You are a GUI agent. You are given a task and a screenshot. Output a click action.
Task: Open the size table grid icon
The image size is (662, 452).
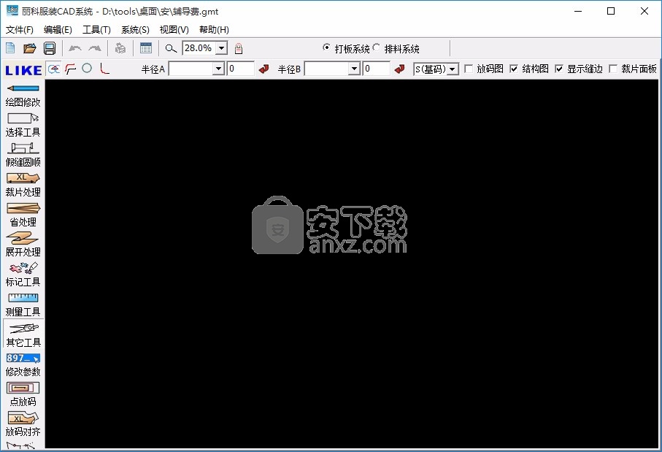pos(146,48)
